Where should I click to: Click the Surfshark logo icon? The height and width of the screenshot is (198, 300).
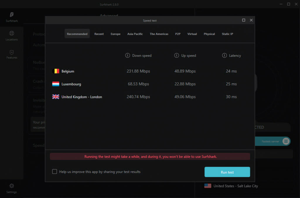pyautogui.click(x=12, y=15)
